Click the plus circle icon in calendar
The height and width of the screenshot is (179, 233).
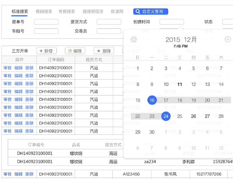click(x=228, y=39)
